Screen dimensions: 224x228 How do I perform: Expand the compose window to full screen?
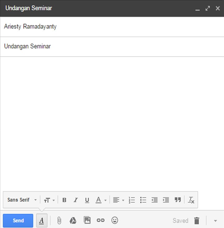click(x=208, y=8)
